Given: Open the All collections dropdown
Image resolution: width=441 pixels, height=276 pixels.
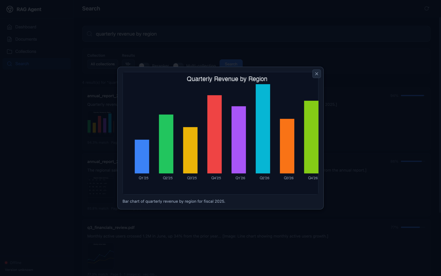Looking at the screenshot, I should click(x=103, y=64).
